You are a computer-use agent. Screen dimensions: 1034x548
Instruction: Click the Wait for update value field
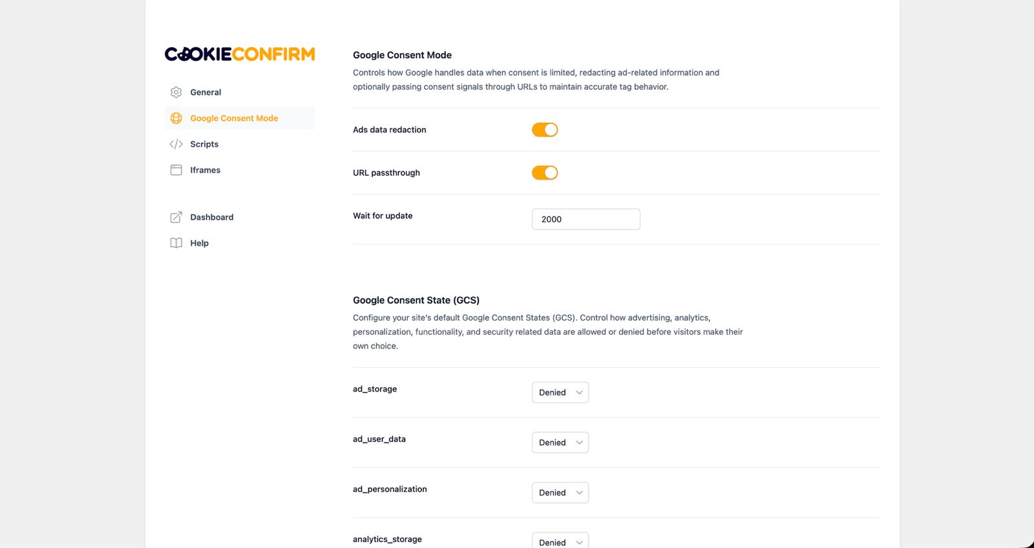pos(586,219)
